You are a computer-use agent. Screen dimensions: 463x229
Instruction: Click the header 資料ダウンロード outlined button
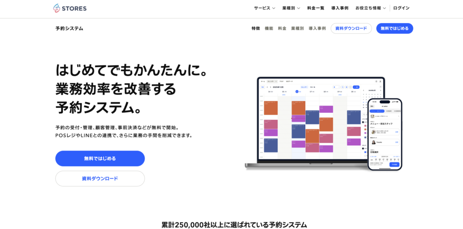pos(351,28)
